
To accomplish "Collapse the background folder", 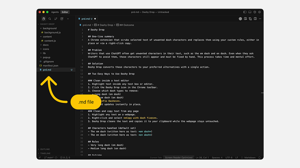I will [50, 28].
